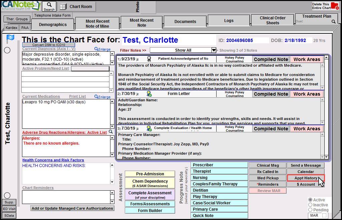This screenshot has height=220, width=342.
Task: Click the Treatment Plan magnifier icon
Action: (x=333, y=22)
